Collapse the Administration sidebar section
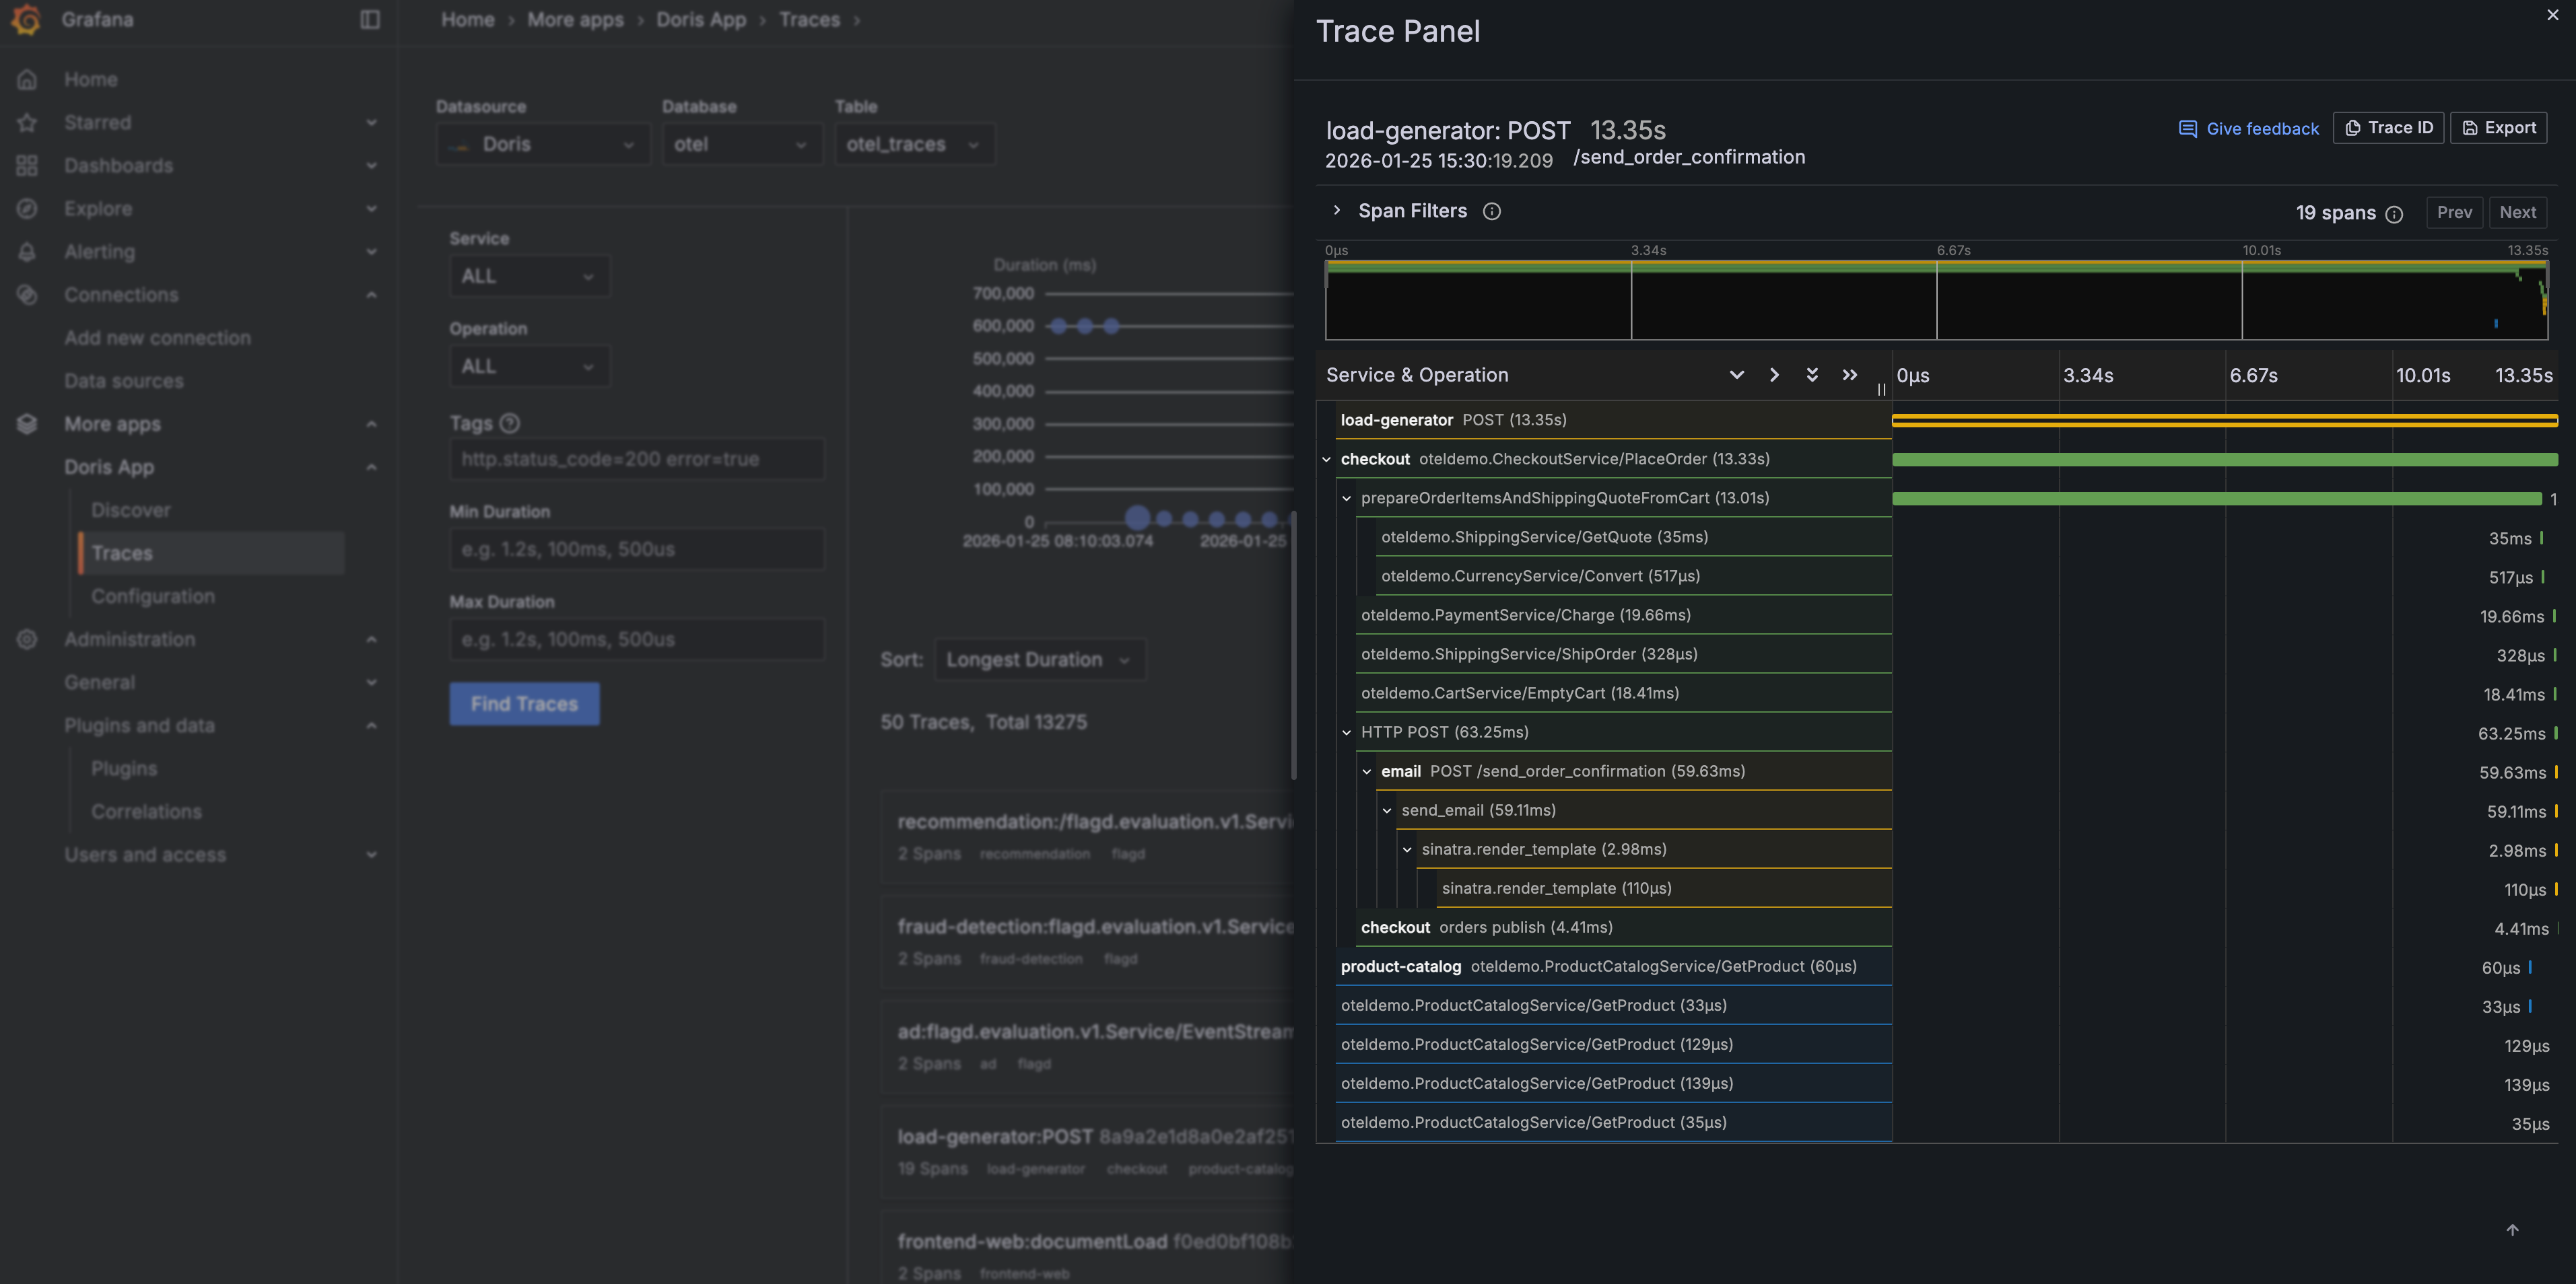The height and width of the screenshot is (1284, 2576). (x=371, y=639)
